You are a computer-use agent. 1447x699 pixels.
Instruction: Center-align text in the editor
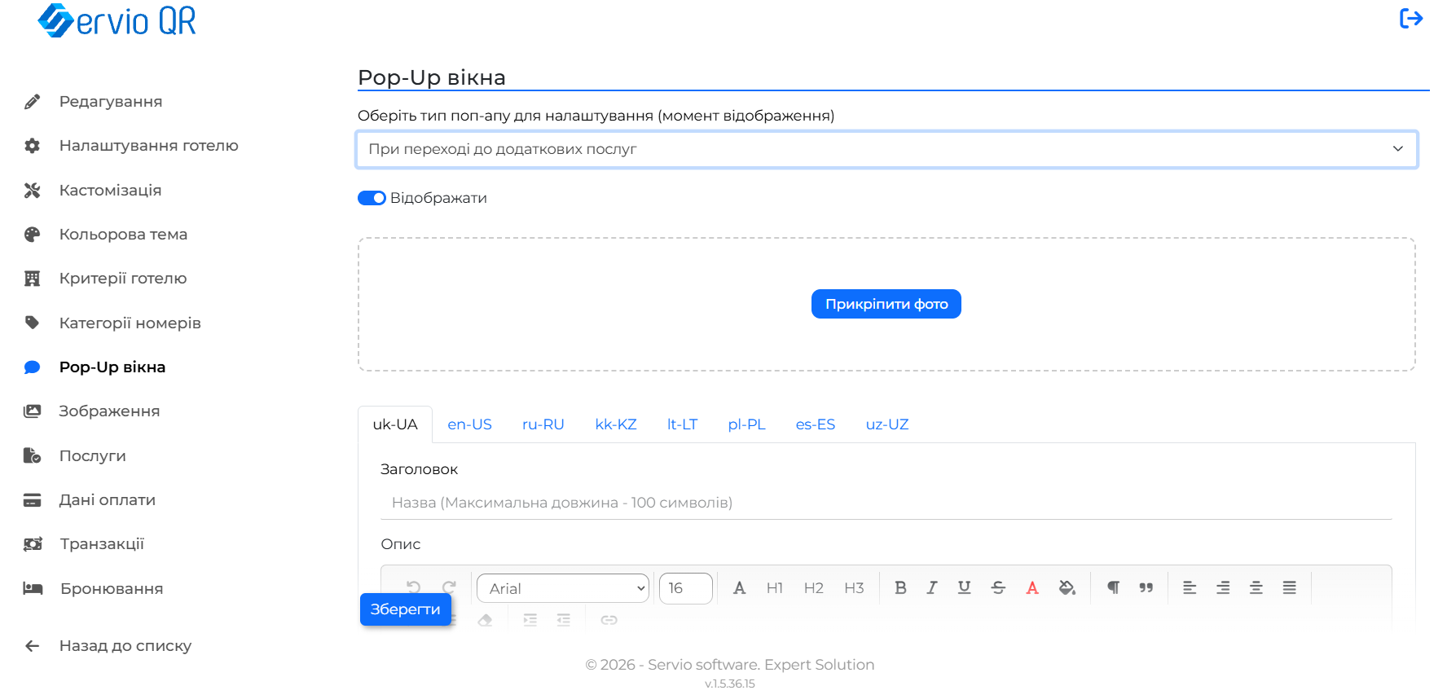click(x=1256, y=587)
